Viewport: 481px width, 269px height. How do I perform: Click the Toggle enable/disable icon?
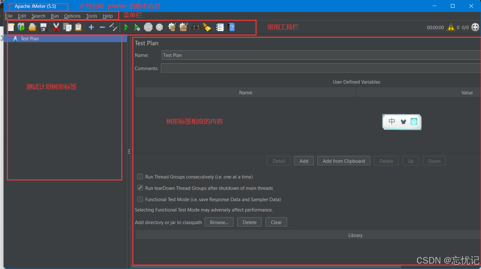(x=113, y=27)
